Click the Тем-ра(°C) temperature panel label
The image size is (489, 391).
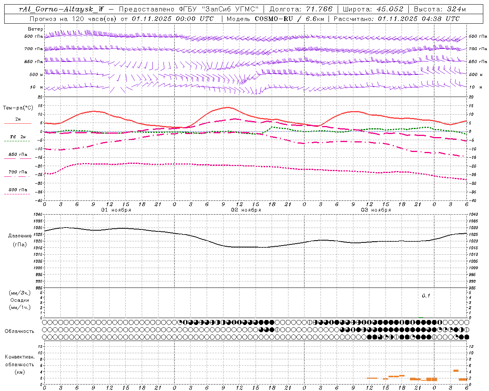coord(18,108)
